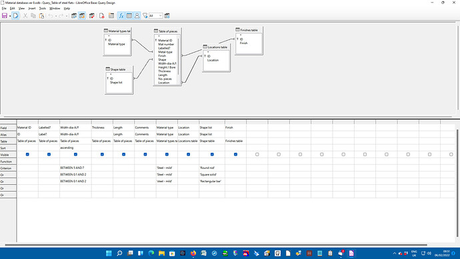Open Field cell showing Thickness
Viewport: 460px width, 259px height.
(102, 127)
